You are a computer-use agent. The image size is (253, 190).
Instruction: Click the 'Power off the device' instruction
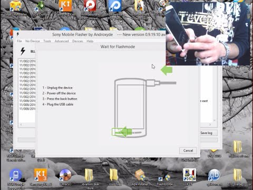(x=59, y=93)
